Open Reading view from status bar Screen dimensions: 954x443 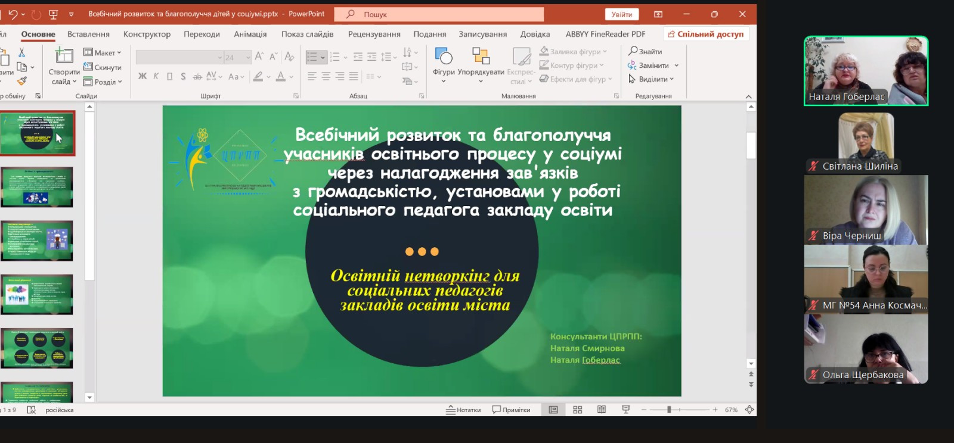point(602,410)
